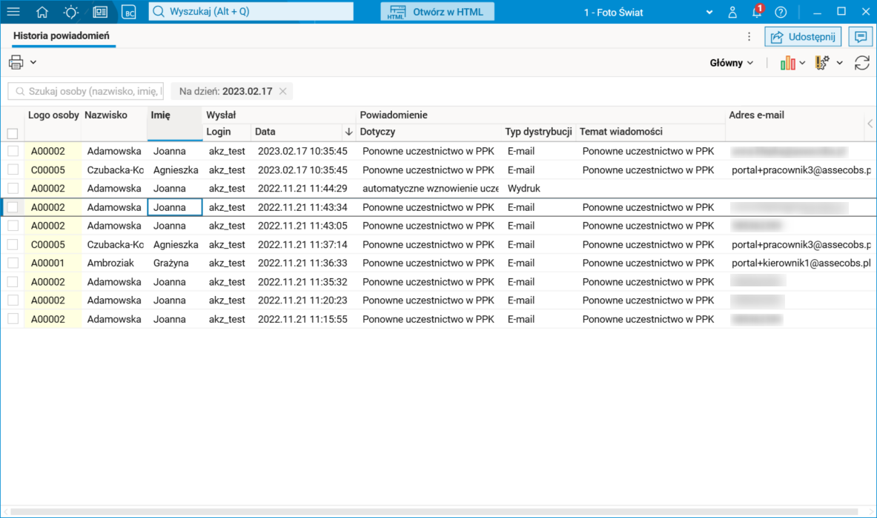Open the 'Główny' view dropdown

click(732, 63)
